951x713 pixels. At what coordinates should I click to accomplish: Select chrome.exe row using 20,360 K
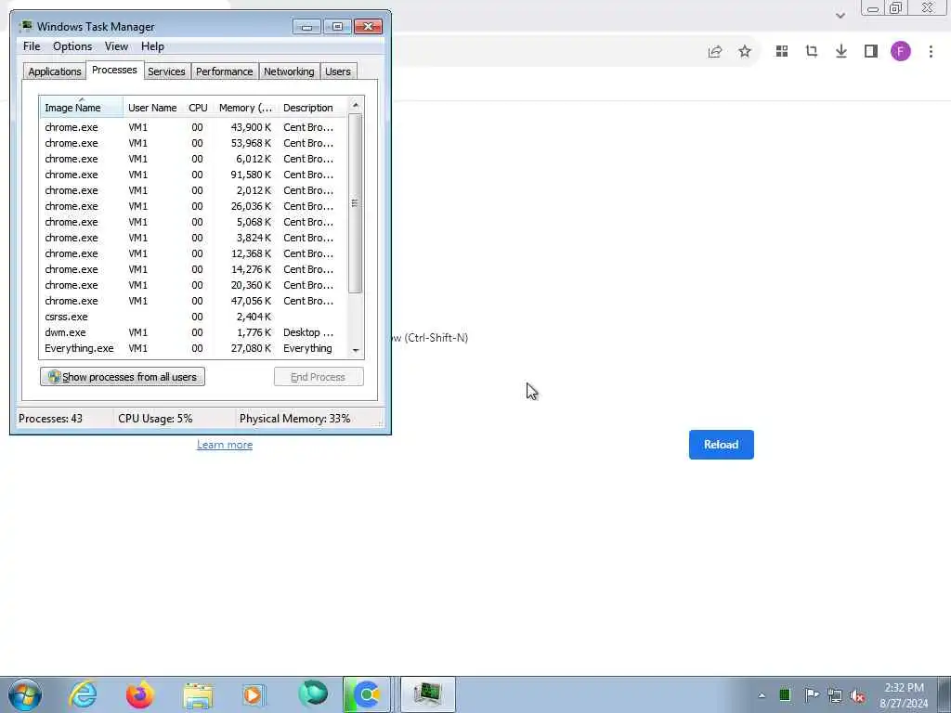(193, 285)
